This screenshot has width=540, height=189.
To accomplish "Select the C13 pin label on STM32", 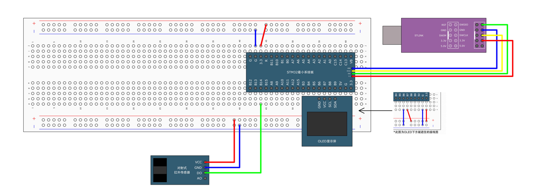I will pos(346,62).
